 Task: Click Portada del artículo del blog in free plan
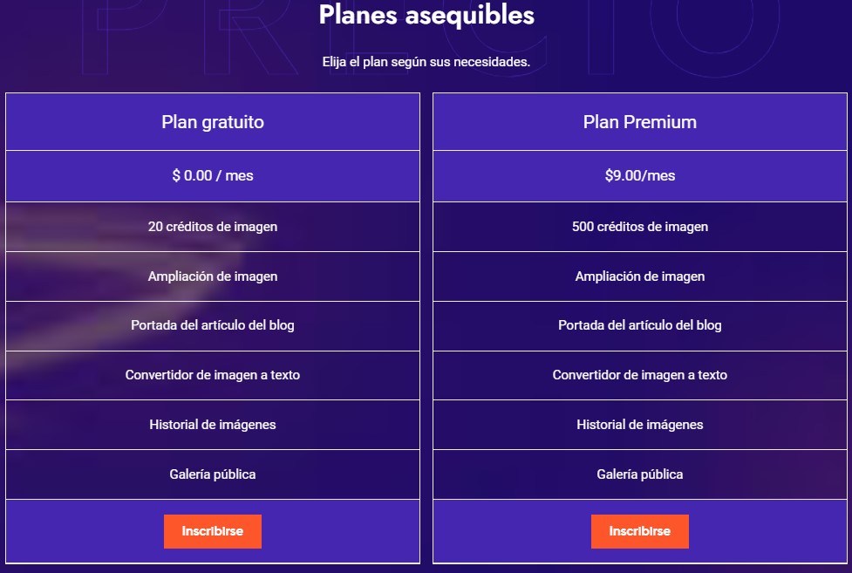tap(213, 325)
